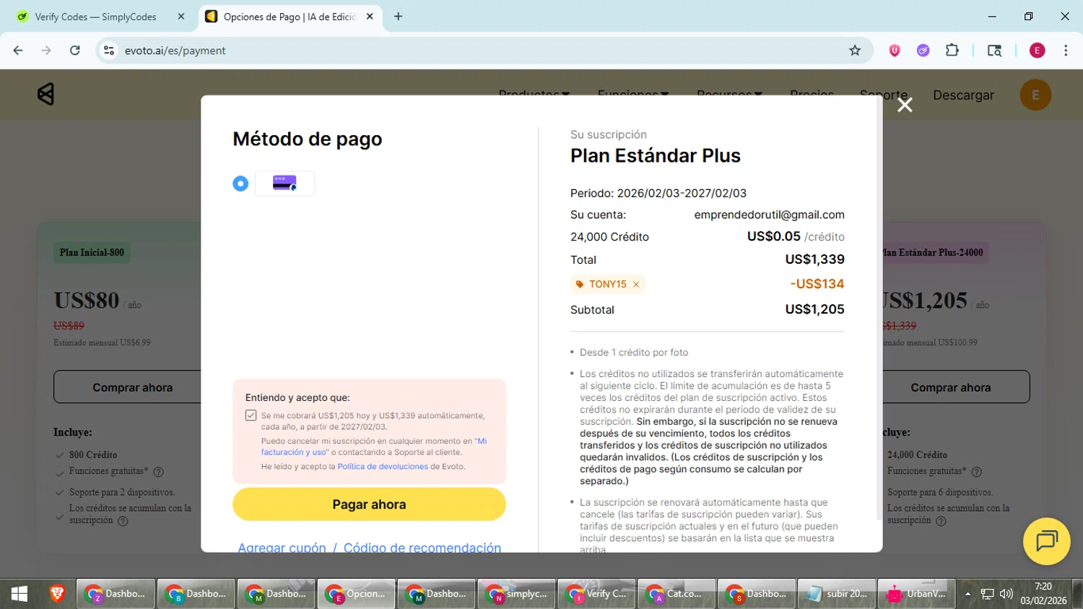Click the site information icon in address bar
This screenshot has height=609, width=1083.
(x=109, y=51)
